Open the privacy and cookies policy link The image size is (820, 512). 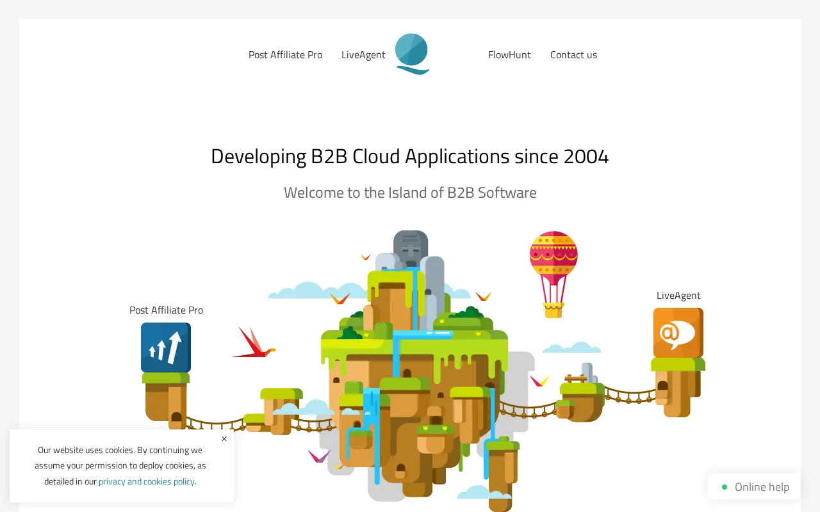147,481
